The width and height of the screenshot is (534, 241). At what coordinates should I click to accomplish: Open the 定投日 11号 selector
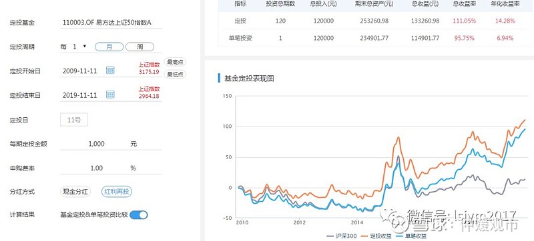(74, 120)
